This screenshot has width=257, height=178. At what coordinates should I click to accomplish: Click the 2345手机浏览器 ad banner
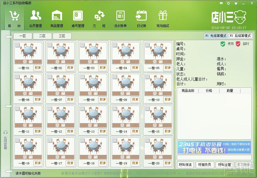click(x=214, y=147)
